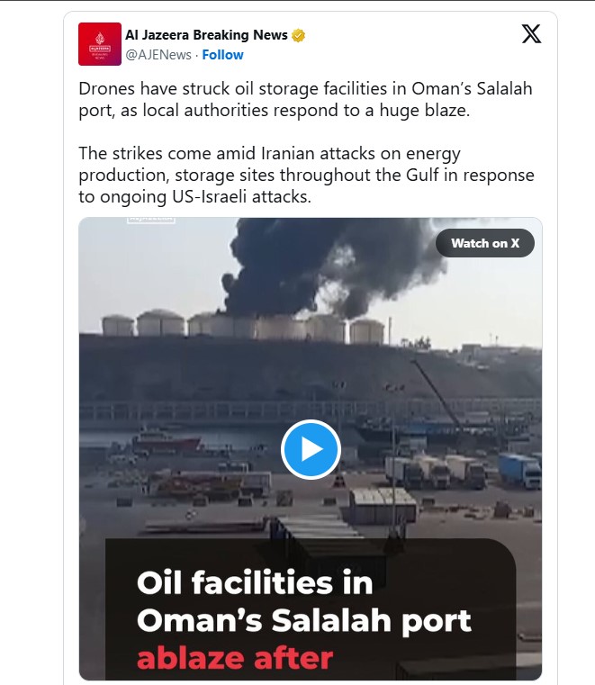This screenshot has width=595, height=685.
Task: Click the Watch on X button
Action: (485, 243)
